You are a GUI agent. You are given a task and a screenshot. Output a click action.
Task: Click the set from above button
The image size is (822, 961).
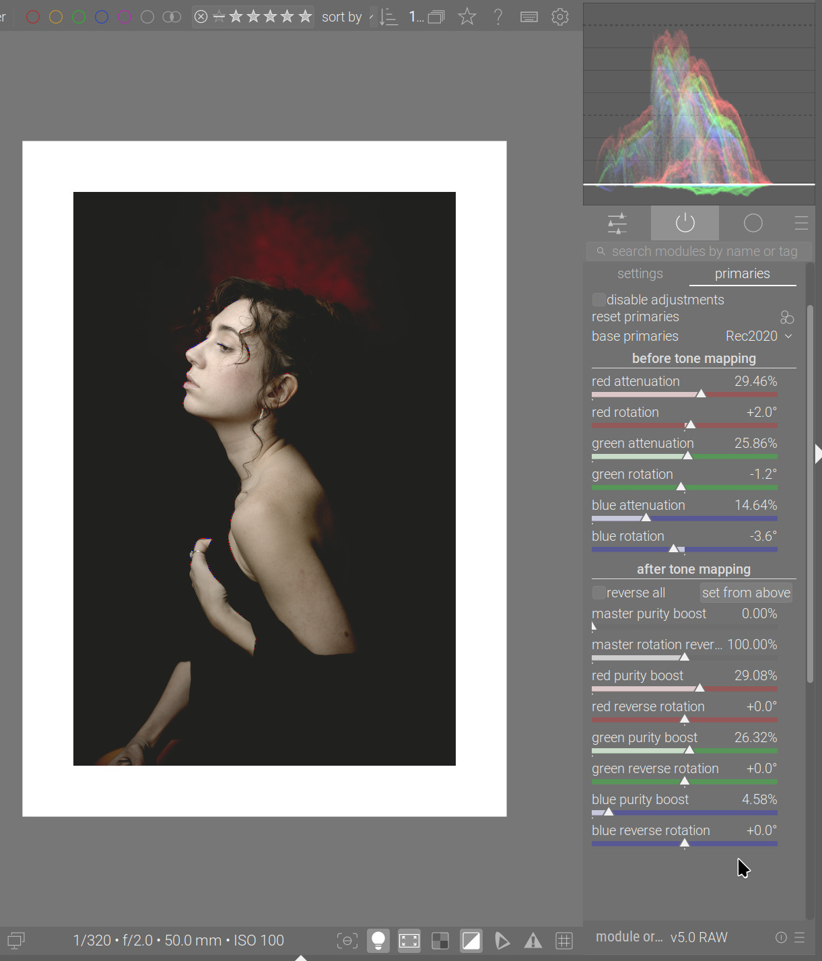pyautogui.click(x=746, y=593)
